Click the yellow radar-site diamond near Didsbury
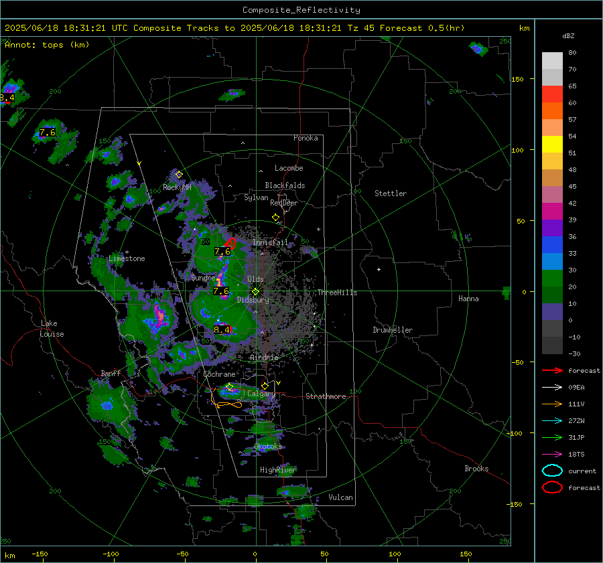Screen dimensions: 603x563 tap(256, 292)
